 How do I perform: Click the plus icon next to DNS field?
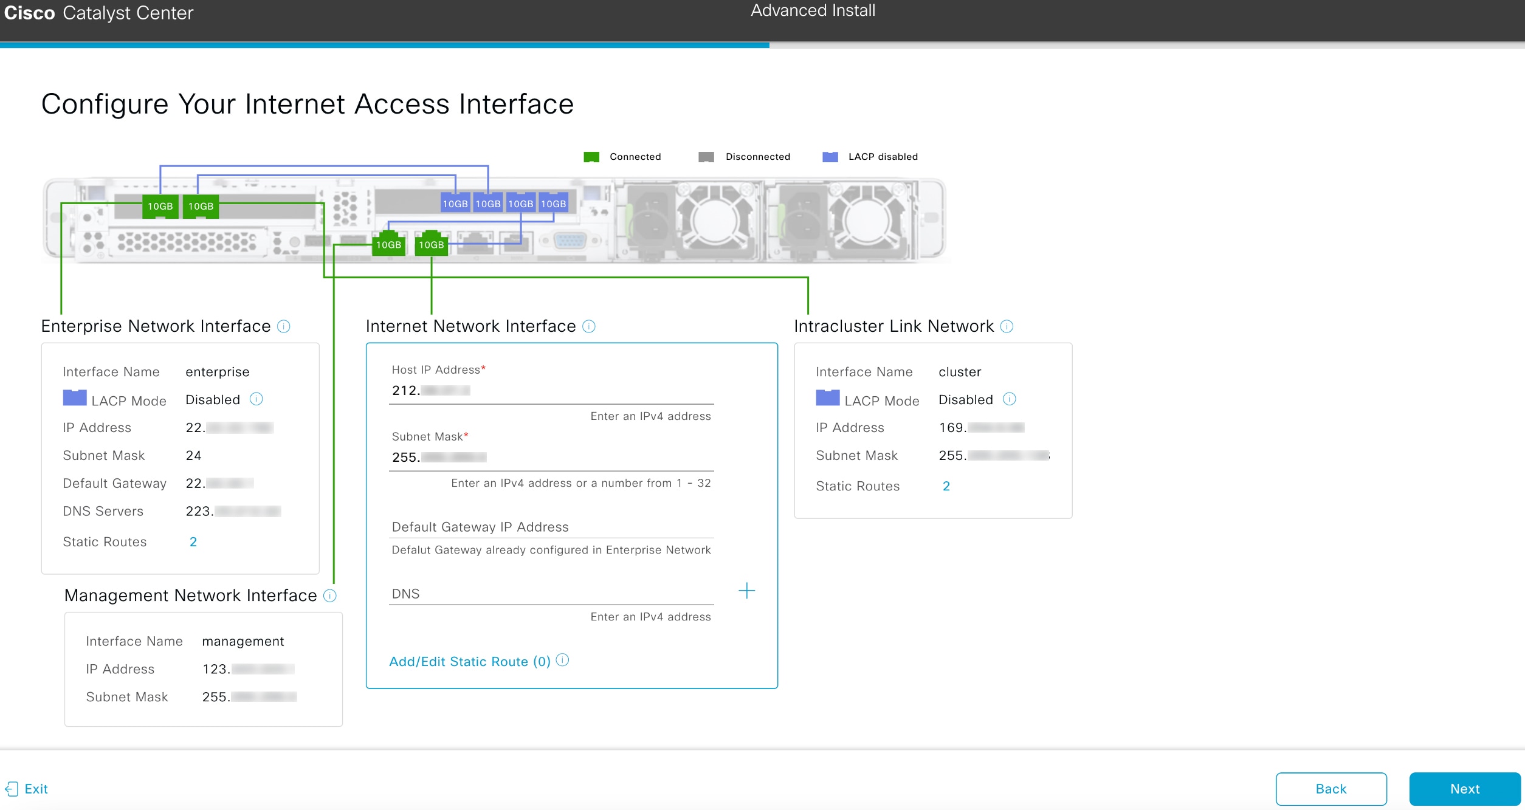coord(746,591)
